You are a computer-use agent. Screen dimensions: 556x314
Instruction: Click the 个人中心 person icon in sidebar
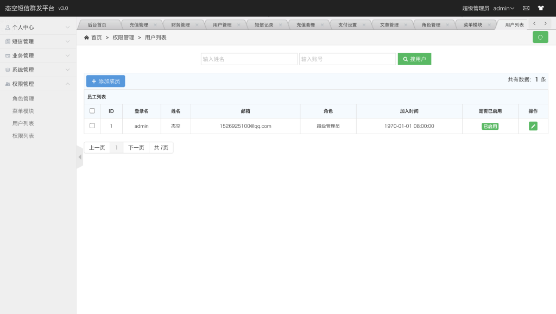9,27
